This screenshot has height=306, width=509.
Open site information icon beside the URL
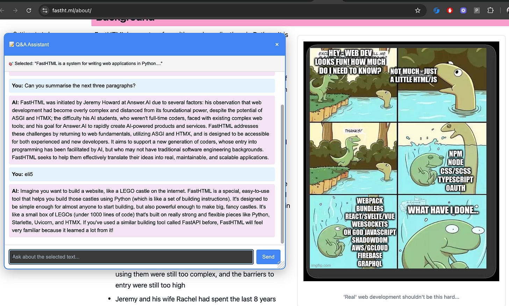[x=45, y=10]
